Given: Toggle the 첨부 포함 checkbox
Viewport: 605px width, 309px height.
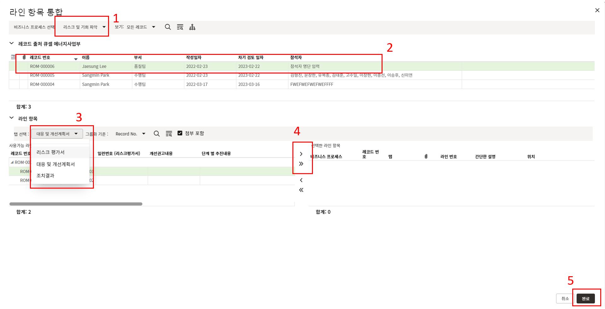Looking at the screenshot, I should [180, 133].
